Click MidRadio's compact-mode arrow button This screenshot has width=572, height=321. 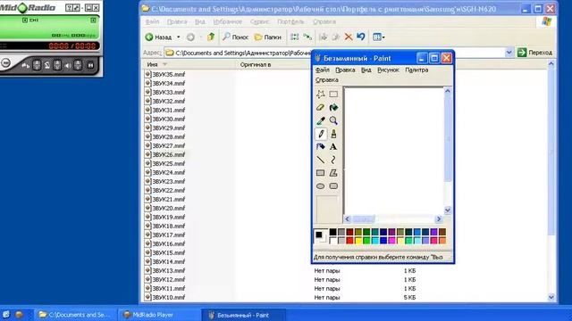tap(76, 8)
